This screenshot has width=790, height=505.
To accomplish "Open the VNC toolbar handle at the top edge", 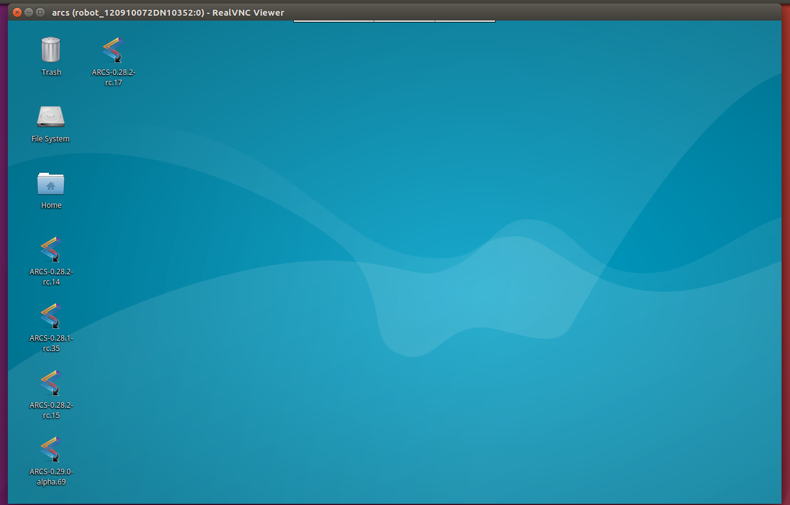I will point(394,21).
